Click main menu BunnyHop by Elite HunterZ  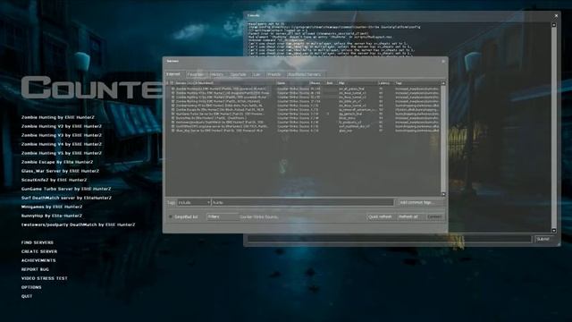point(52,216)
